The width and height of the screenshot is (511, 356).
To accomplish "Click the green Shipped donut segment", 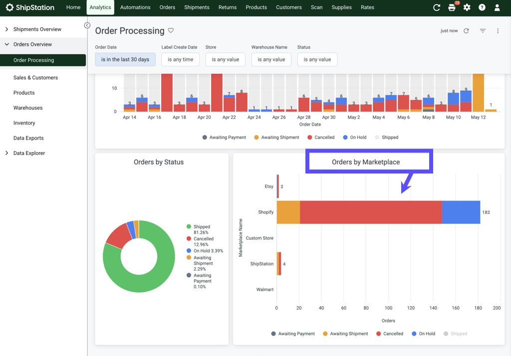I will pyautogui.click(x=149, y=282).
